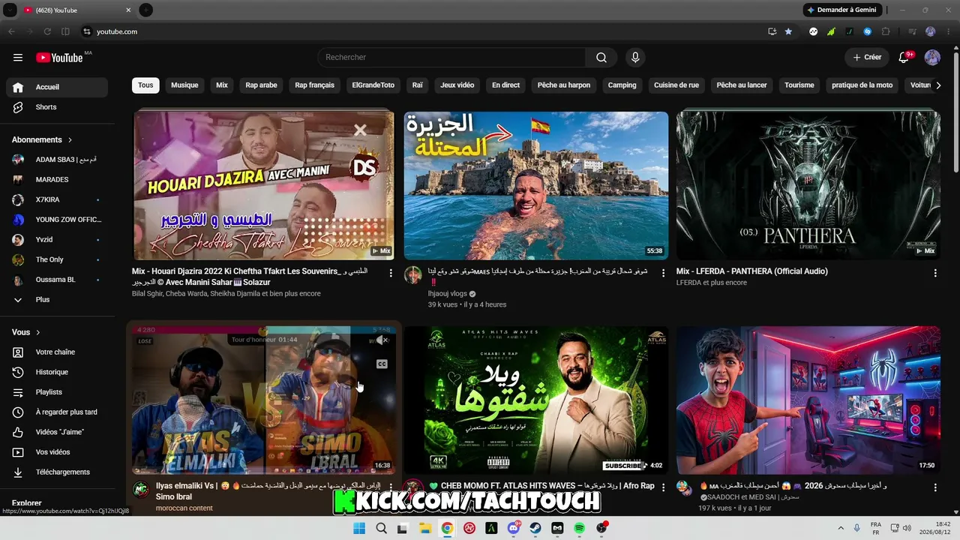Click the magnifying glass search button
The height and width of the screenshot is (540, 960).
pos(601,58)
